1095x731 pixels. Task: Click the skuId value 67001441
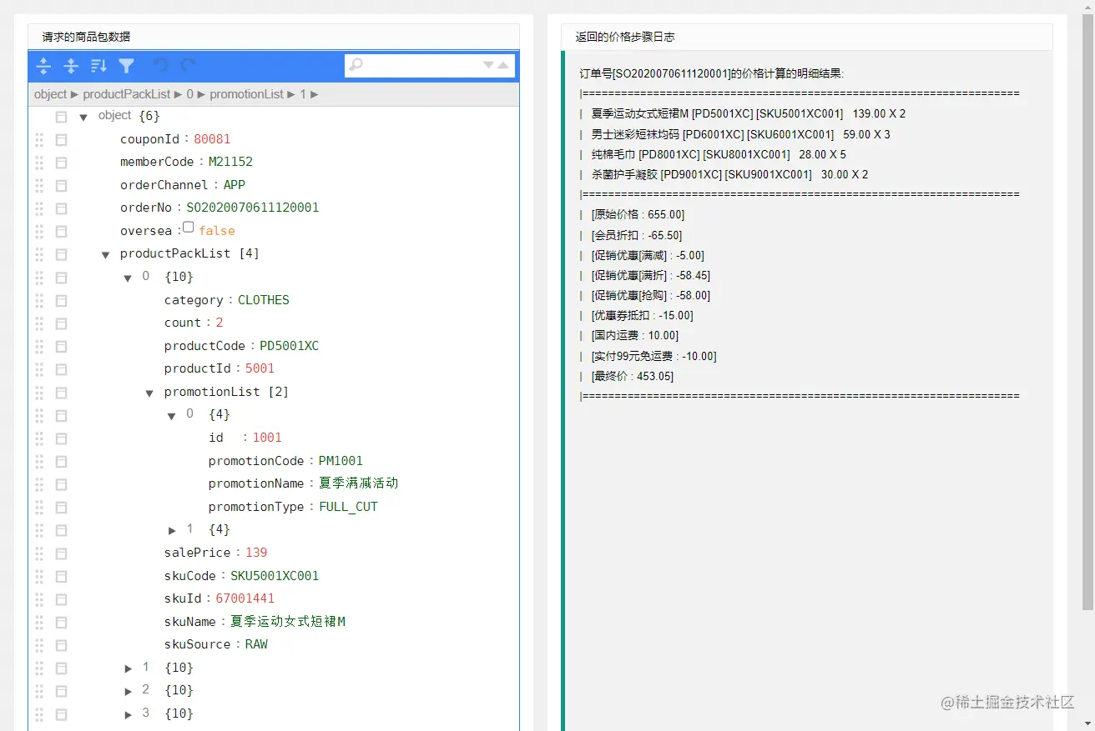[x=245, y=598]
